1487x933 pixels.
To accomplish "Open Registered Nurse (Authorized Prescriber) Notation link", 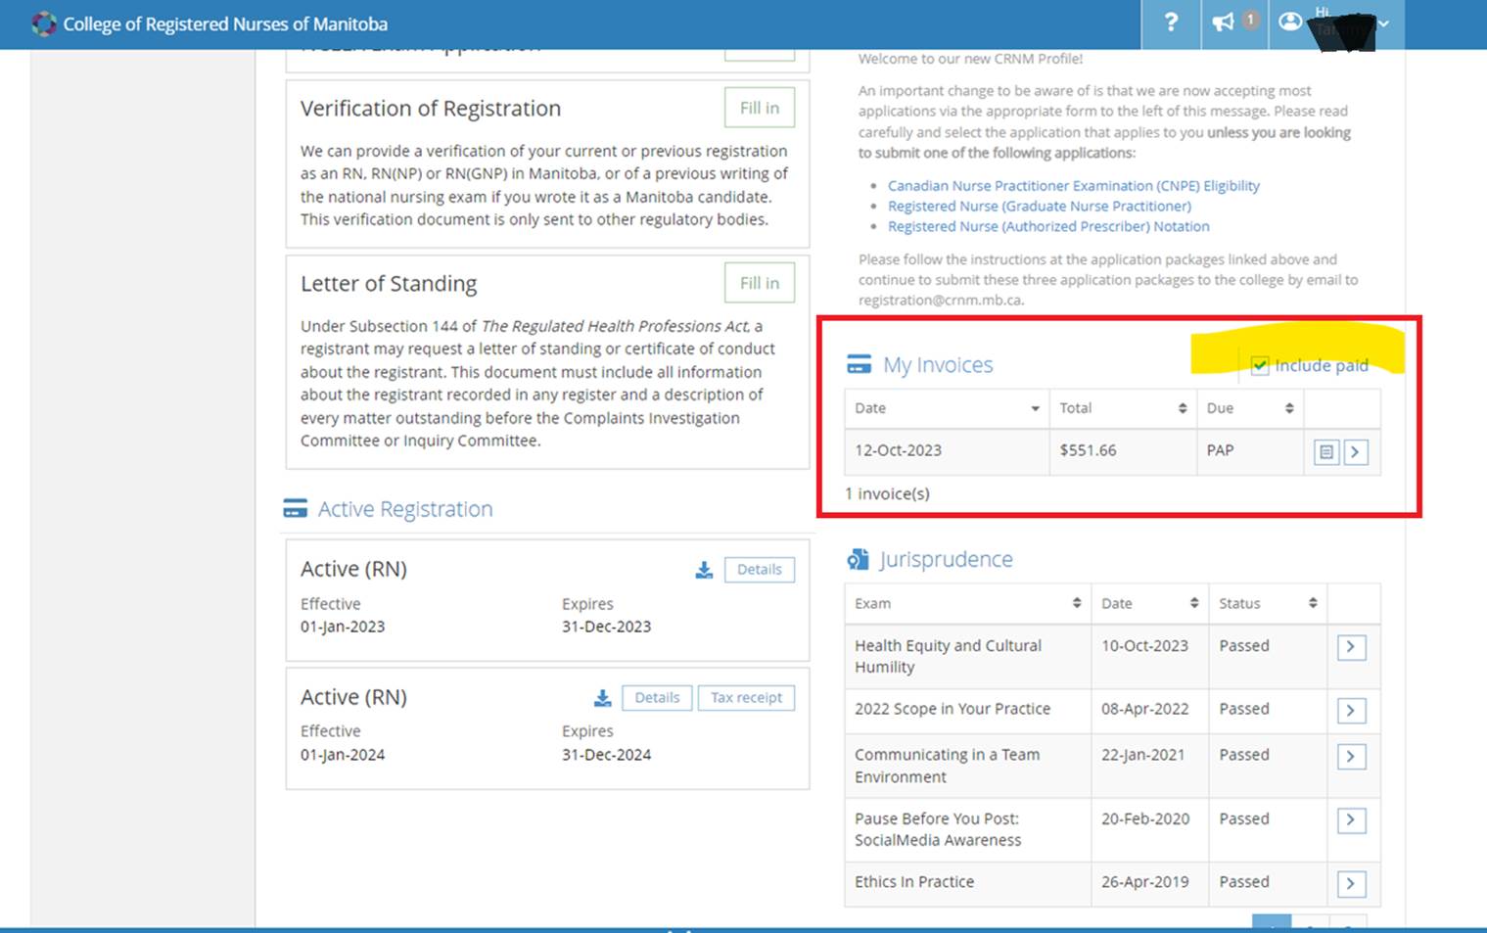I will tap(1047, 226).
